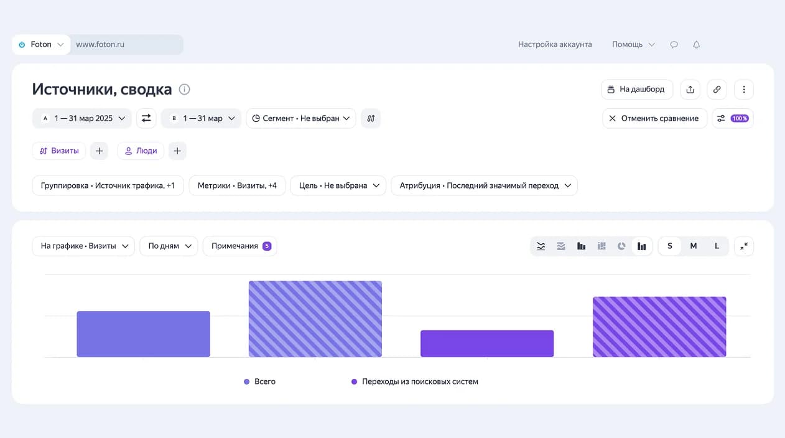Viewport: 785px width, 438px height.
Task: Open the notifications bell icon
Action: click(x=696, y=45)
